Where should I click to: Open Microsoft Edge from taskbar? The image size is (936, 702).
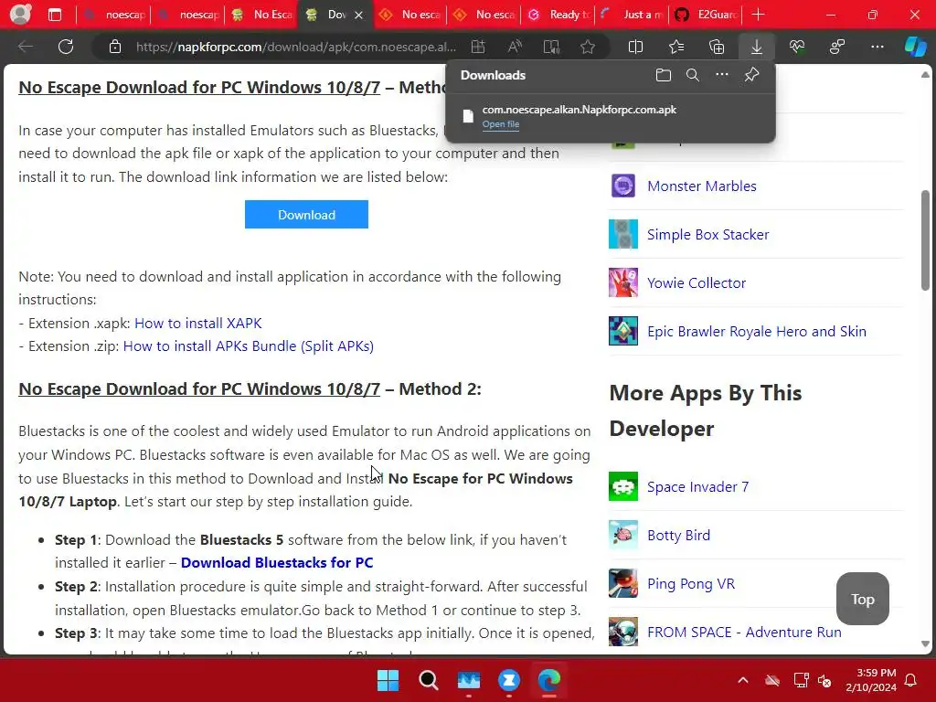(x=549, y=680)
